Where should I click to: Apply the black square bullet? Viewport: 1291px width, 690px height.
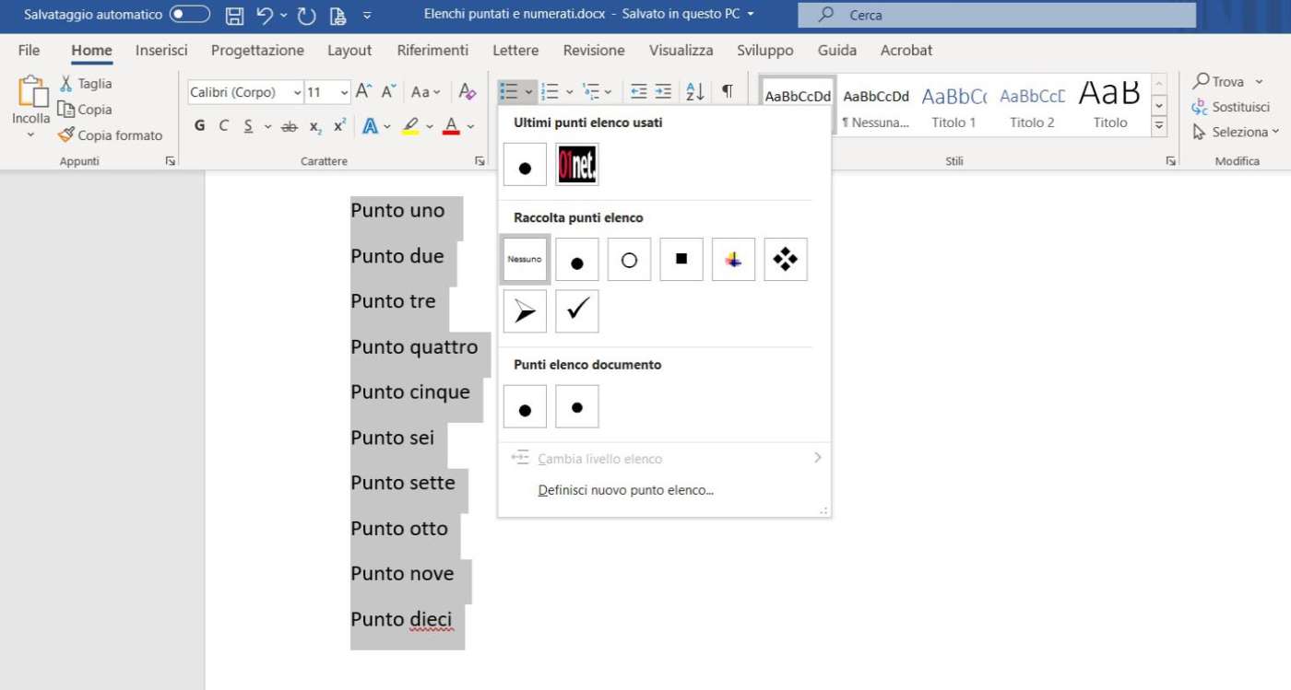click(681, 260)
